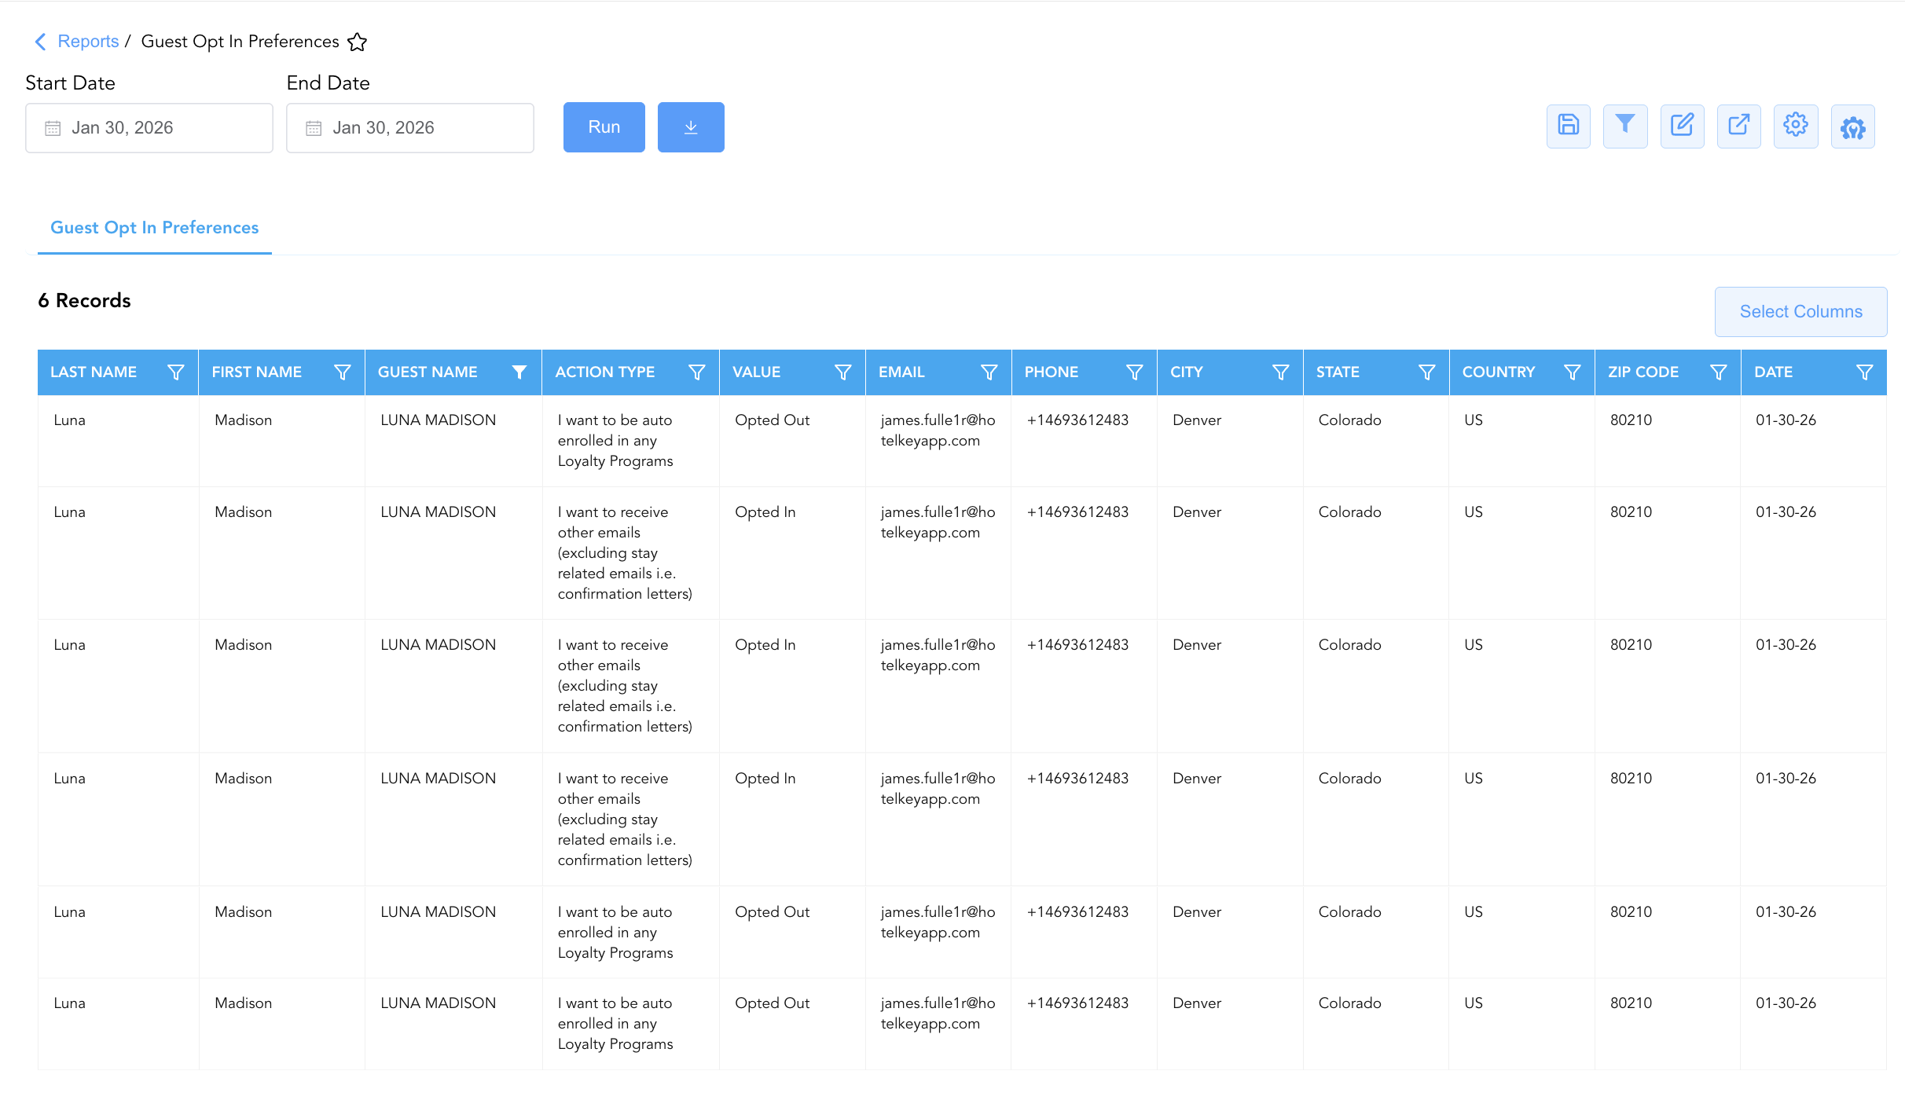Click the second row's Opted In value
The width and height of the screenshot is (1905, 1111).
pos(765,512)
